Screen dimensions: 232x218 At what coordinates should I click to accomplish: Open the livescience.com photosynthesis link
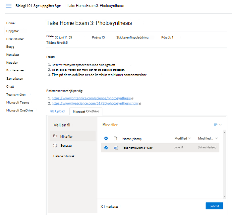(x=95, y=104)
